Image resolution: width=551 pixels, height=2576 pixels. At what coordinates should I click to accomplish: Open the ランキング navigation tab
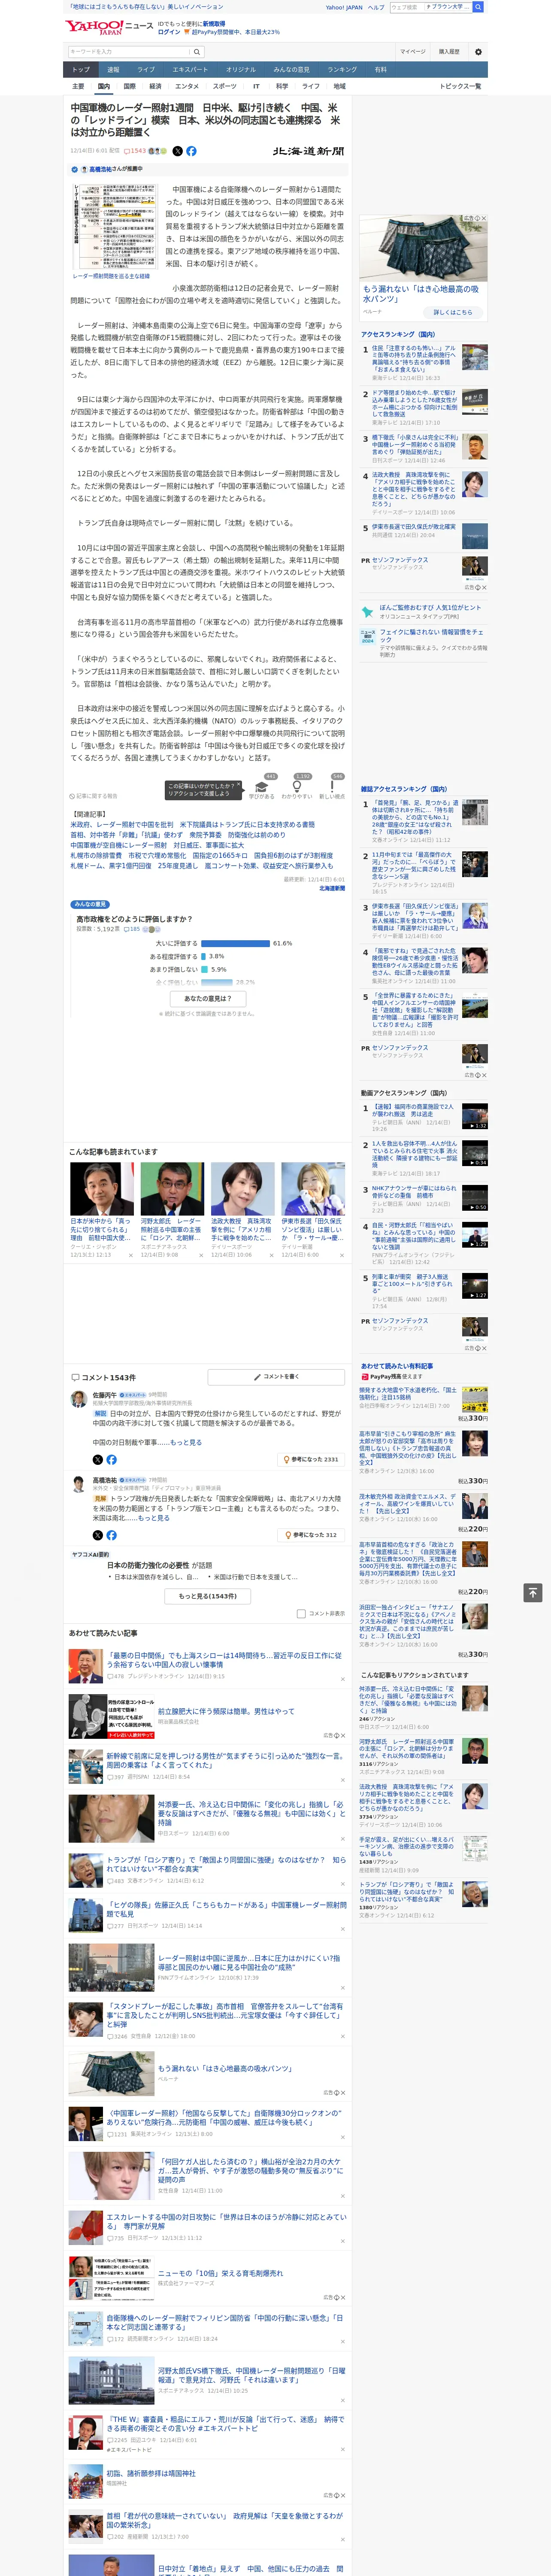342,69
